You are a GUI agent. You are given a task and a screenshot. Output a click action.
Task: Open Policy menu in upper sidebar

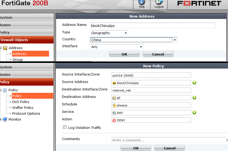[x=27, y=33]
